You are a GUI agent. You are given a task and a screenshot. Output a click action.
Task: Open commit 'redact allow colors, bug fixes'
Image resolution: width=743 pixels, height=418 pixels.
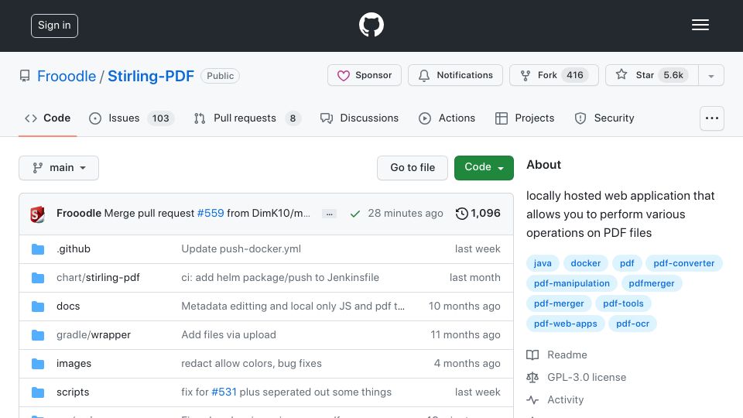[251, 364]
